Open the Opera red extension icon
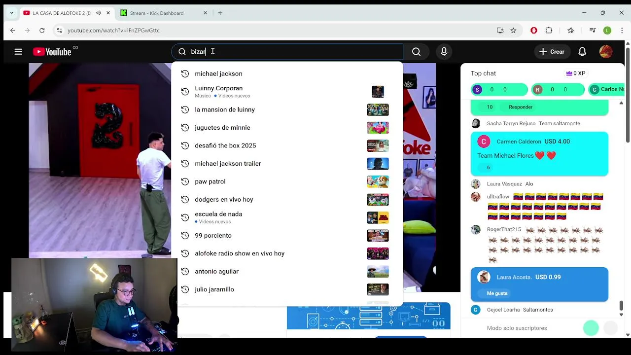 pyautogui.click(x=534, y=30)
